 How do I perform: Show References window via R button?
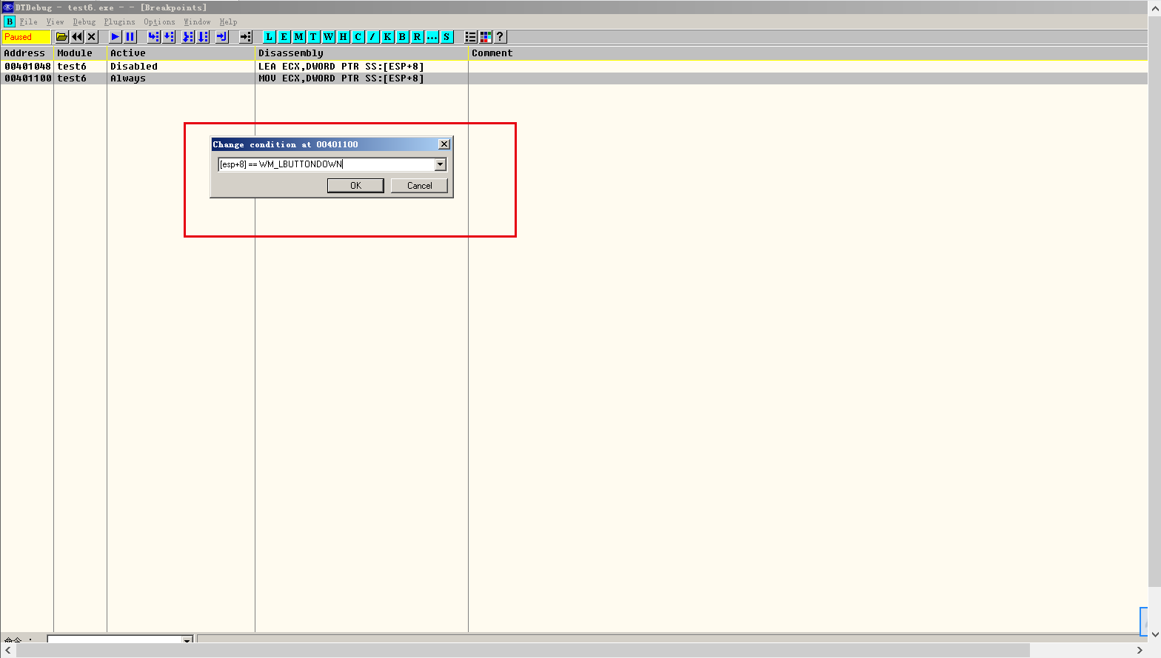tap(418, 37)
